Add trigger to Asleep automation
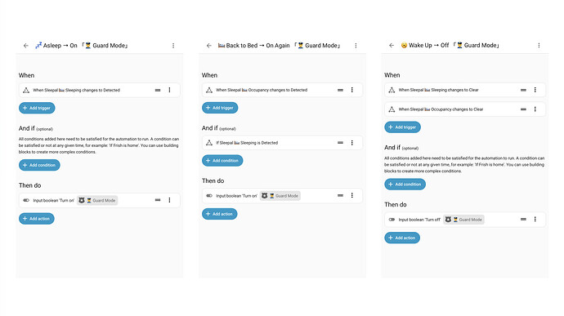Image resolution: width=564 pixels, height=316 pixels. tap(37, 108)
